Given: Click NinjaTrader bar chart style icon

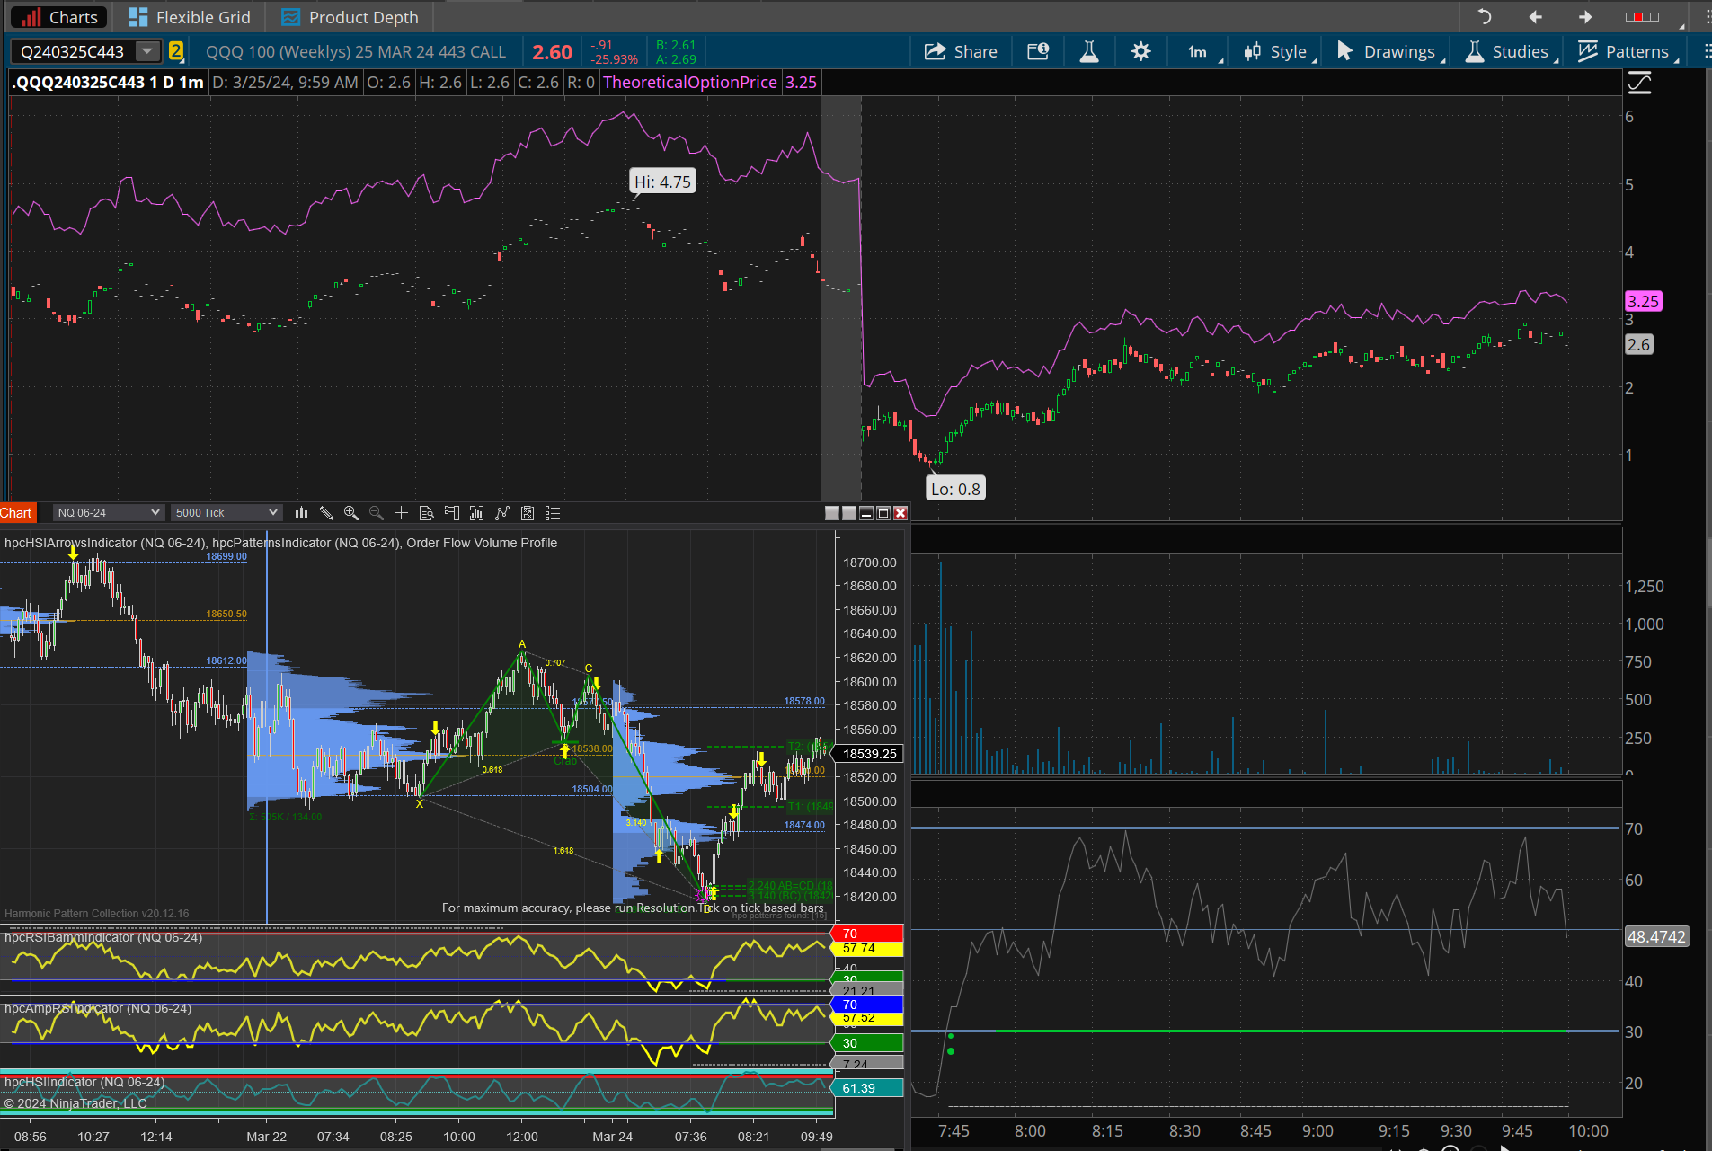Looking at the screenshot, I should click(301, 513).
